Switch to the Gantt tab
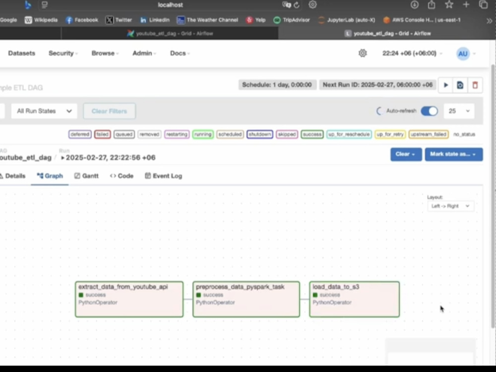This screenshot has width=496, height=372. [x=86, y=176]
